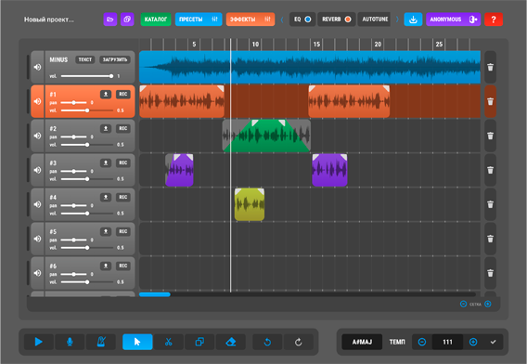The height and width of the screenshot is (364, 527).
Task: Mute track #6
Action: [37, 273]
